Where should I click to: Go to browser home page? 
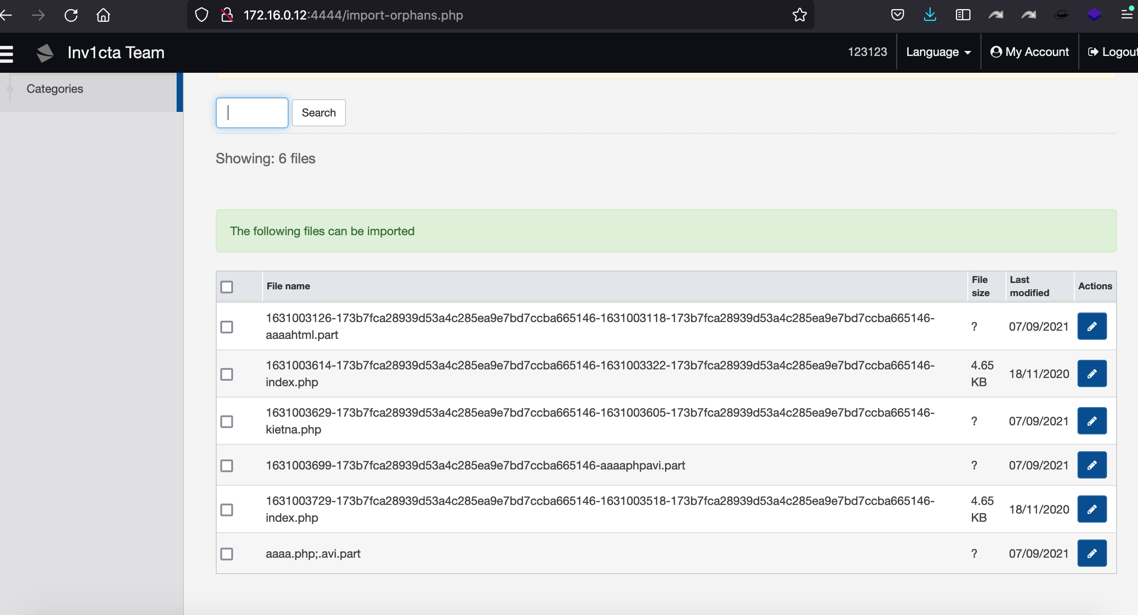[x=103, y=15]
